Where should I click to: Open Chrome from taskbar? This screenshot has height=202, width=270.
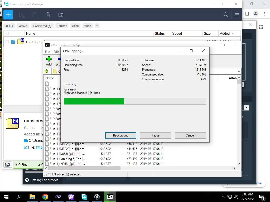tap(45, 197)
